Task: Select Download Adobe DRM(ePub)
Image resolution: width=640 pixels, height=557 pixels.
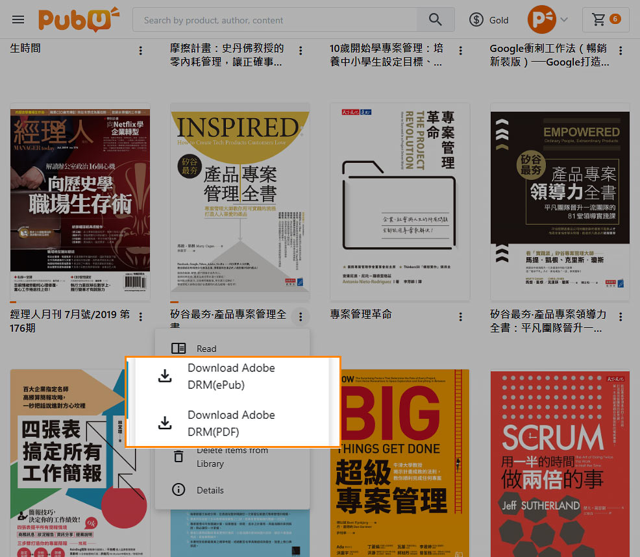Action: point(232,376)
